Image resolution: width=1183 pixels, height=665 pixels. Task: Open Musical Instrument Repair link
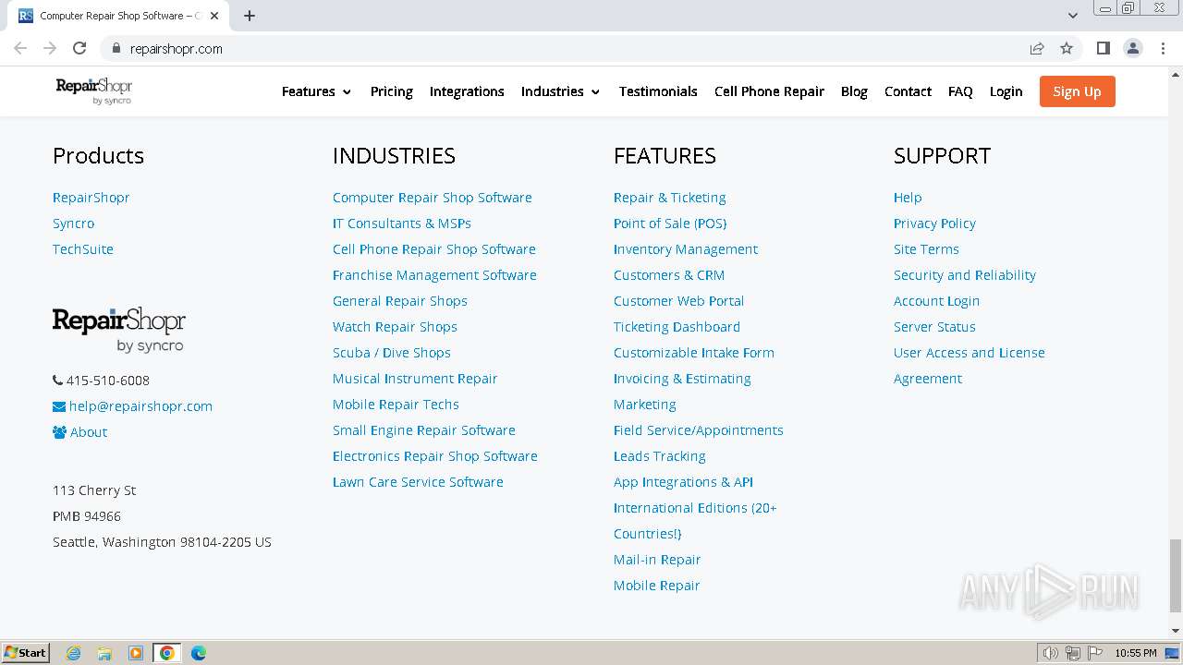pos(415,379)
